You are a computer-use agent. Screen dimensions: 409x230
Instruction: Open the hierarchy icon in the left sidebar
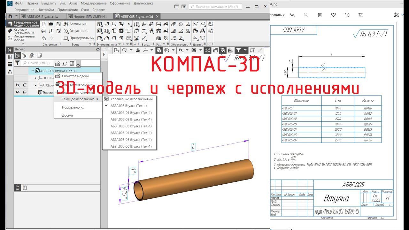[10, 72]
